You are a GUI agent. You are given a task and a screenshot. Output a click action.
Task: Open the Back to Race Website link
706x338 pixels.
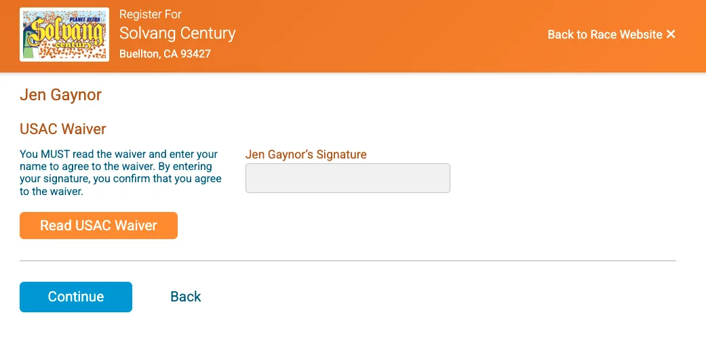point(604,35)
